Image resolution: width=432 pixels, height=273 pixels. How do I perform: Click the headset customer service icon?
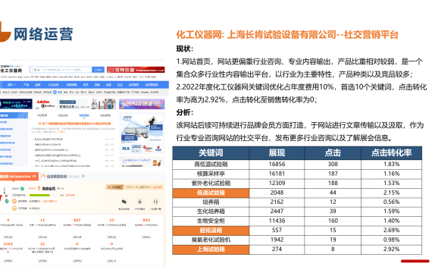pyautogui.click(x=155, y=202)
